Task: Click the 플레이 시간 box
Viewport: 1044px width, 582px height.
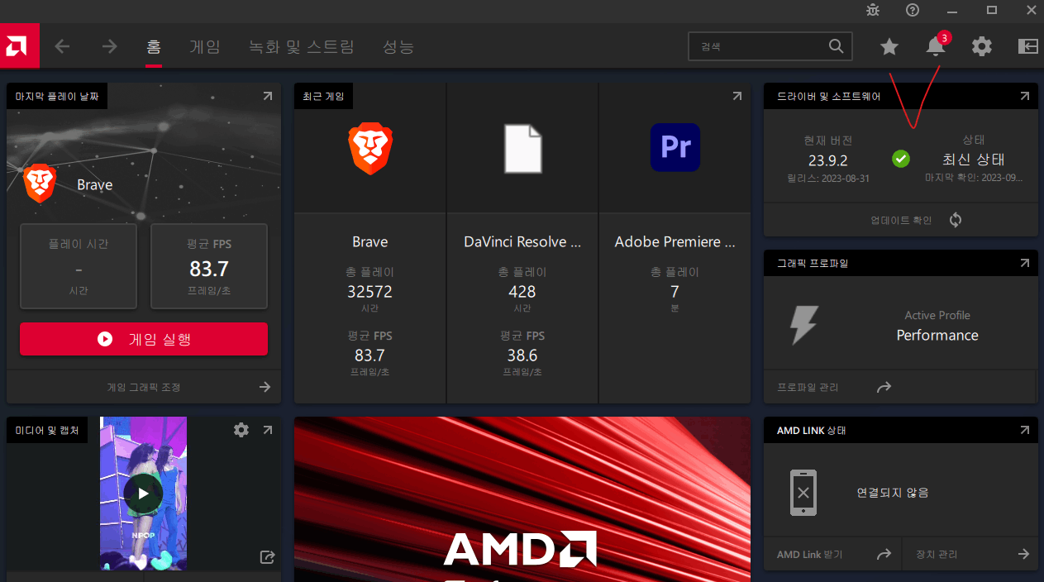Action: [79, 265]
